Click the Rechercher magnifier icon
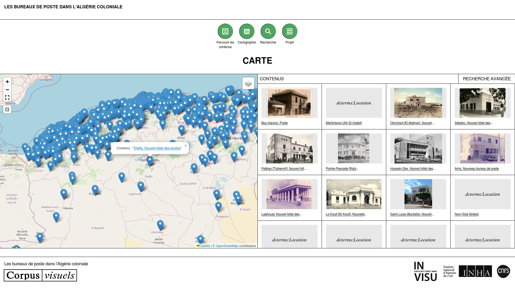Screen dimensions: 515x290 coord(268,31)
